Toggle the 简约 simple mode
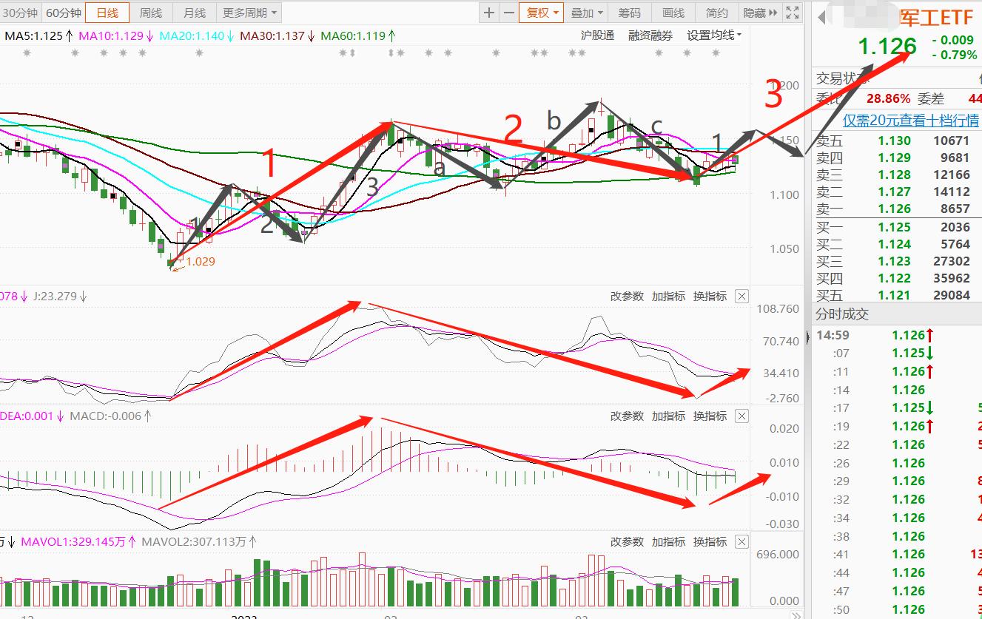Viewport: 982px width, 619px height. 717,13
